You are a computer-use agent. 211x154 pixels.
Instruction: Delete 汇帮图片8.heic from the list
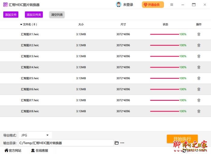click(199, 111)
